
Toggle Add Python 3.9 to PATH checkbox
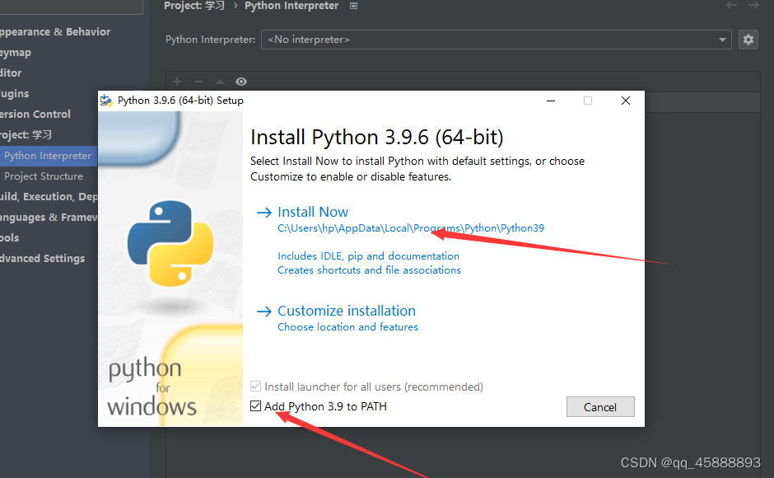pyautogui.click(x=256, y=406)
